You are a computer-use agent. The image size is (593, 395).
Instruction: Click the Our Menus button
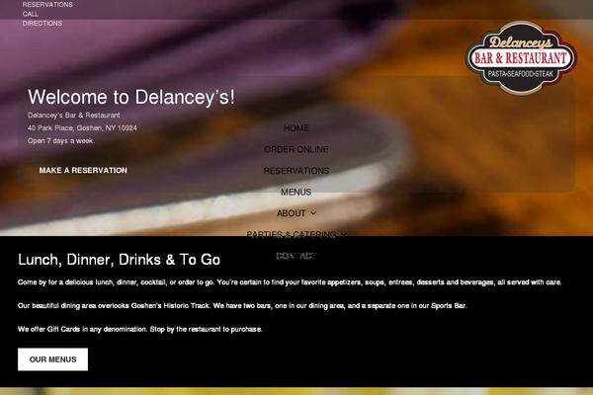53,359
